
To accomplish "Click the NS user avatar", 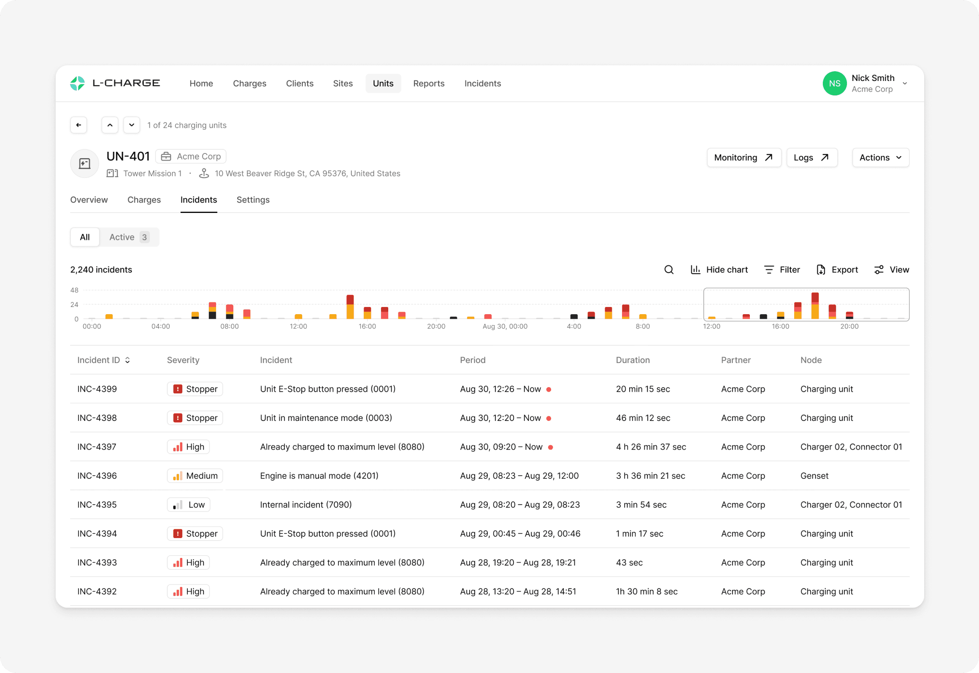I will (x=834, y=83).
